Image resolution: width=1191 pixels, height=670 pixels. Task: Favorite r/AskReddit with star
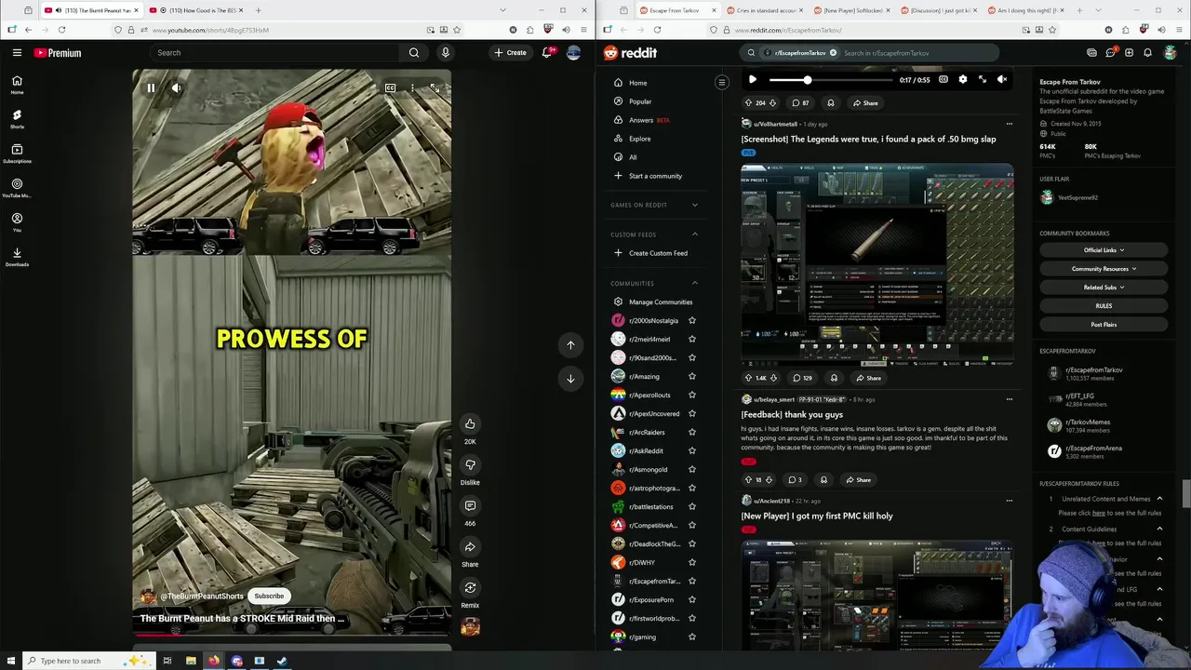(x=691, y=451)
